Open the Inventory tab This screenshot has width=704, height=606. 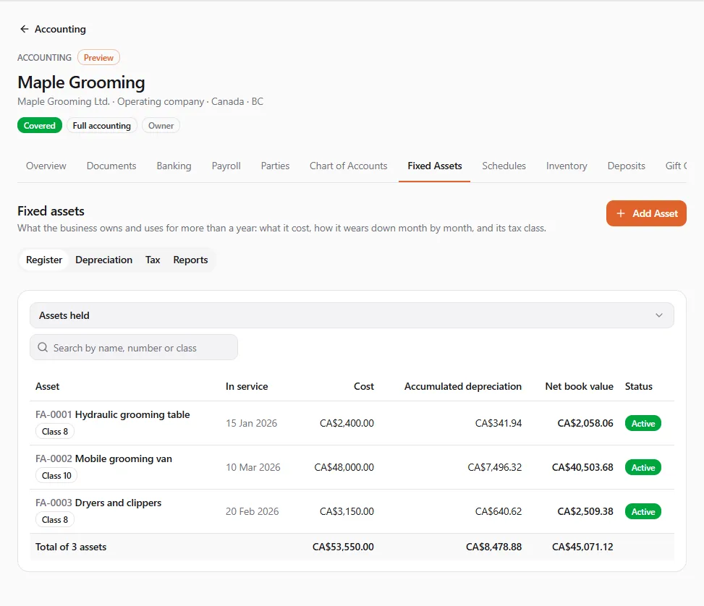coord(567,166)
